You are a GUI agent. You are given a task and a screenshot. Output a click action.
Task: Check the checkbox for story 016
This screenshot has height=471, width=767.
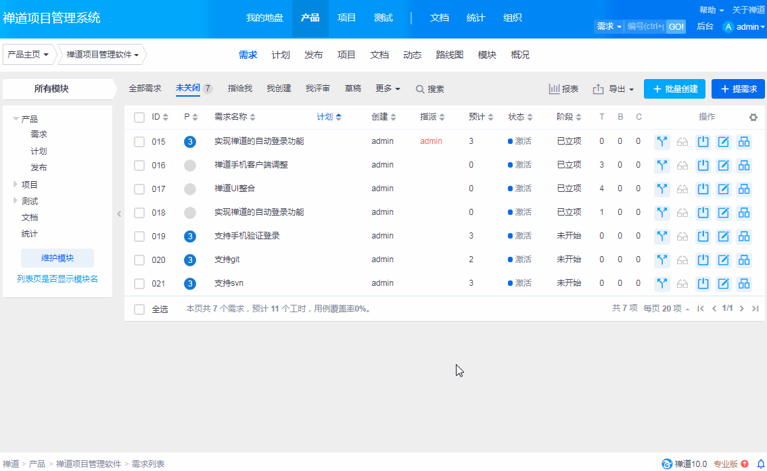139,166
